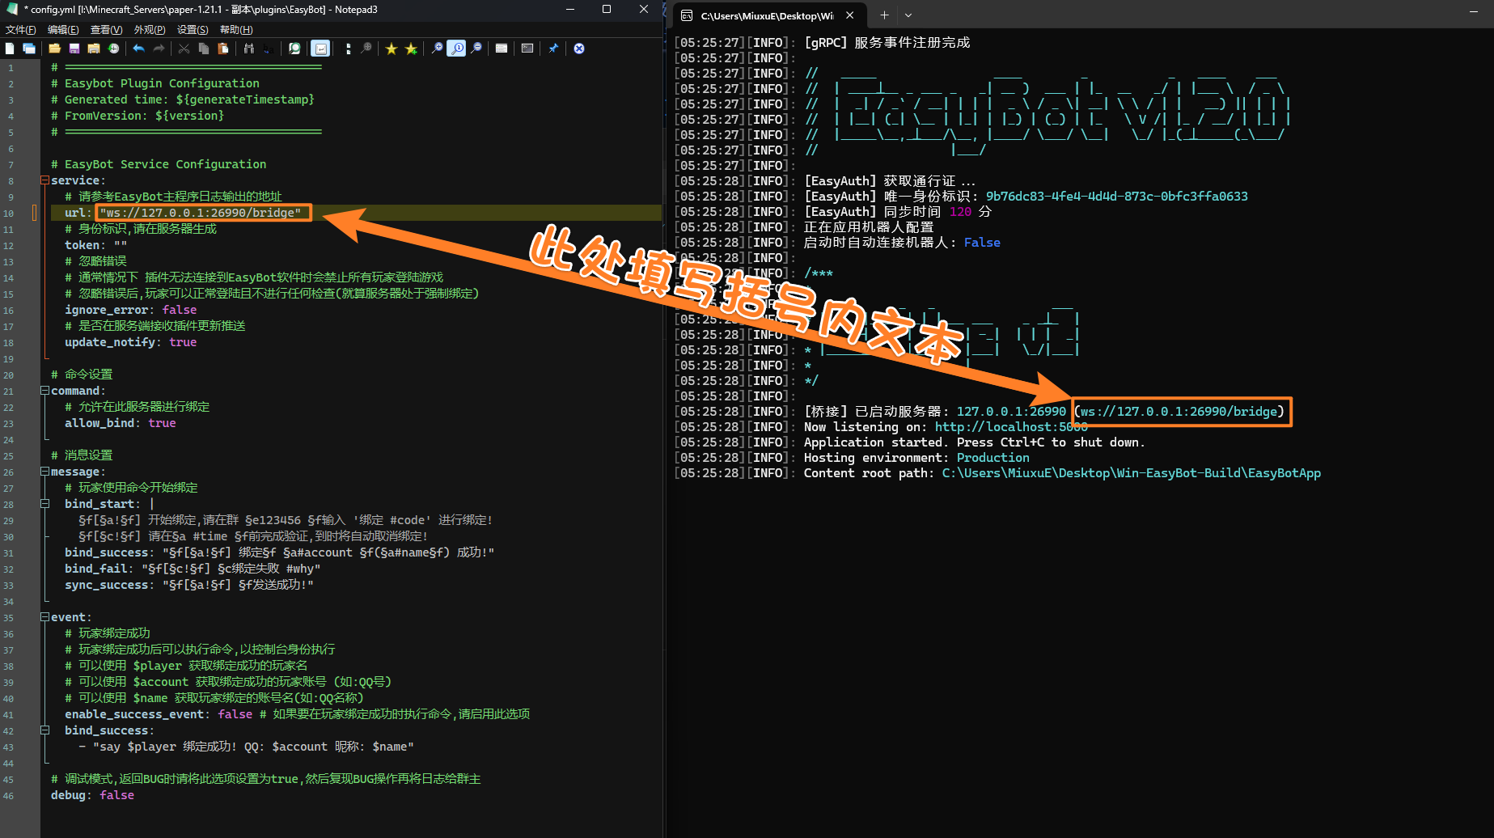This screenshot has width=1494, height=838.
Task: Click the Copy toolbar icon
Action: pyautogui.click(x=204, y=49)
